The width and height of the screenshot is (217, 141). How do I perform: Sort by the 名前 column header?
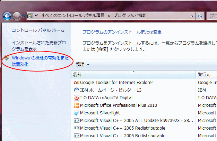pos(133,75)
